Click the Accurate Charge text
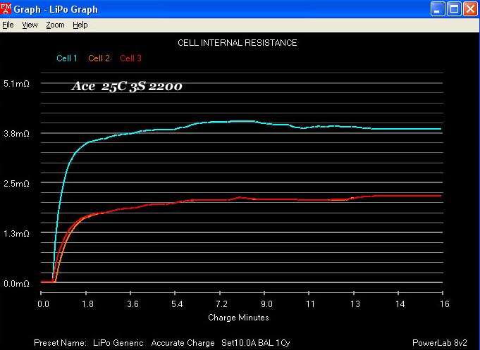 click(183, 343)
